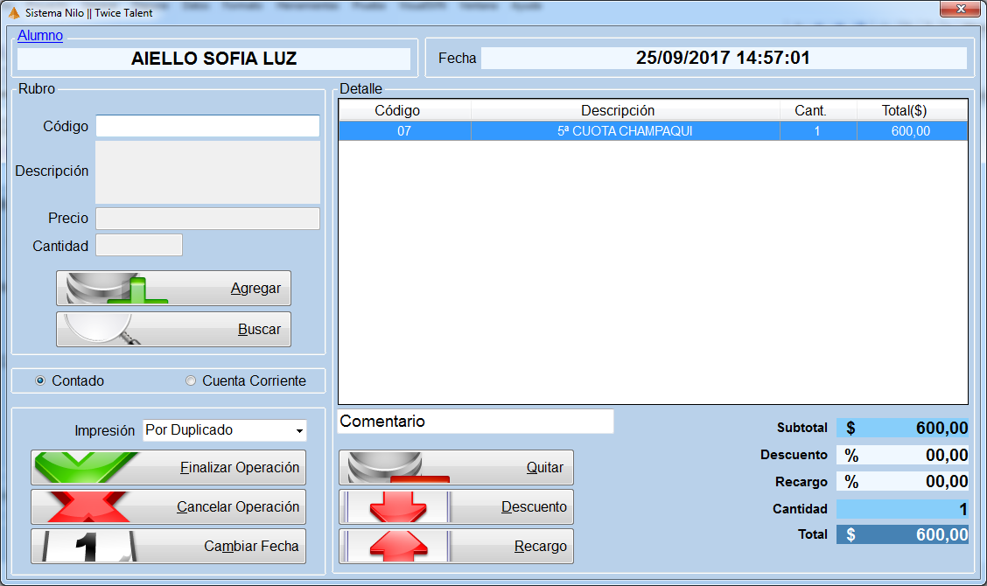
Task: Click the calendar icon on Cambiar Fecha
Action: point(88,547)
